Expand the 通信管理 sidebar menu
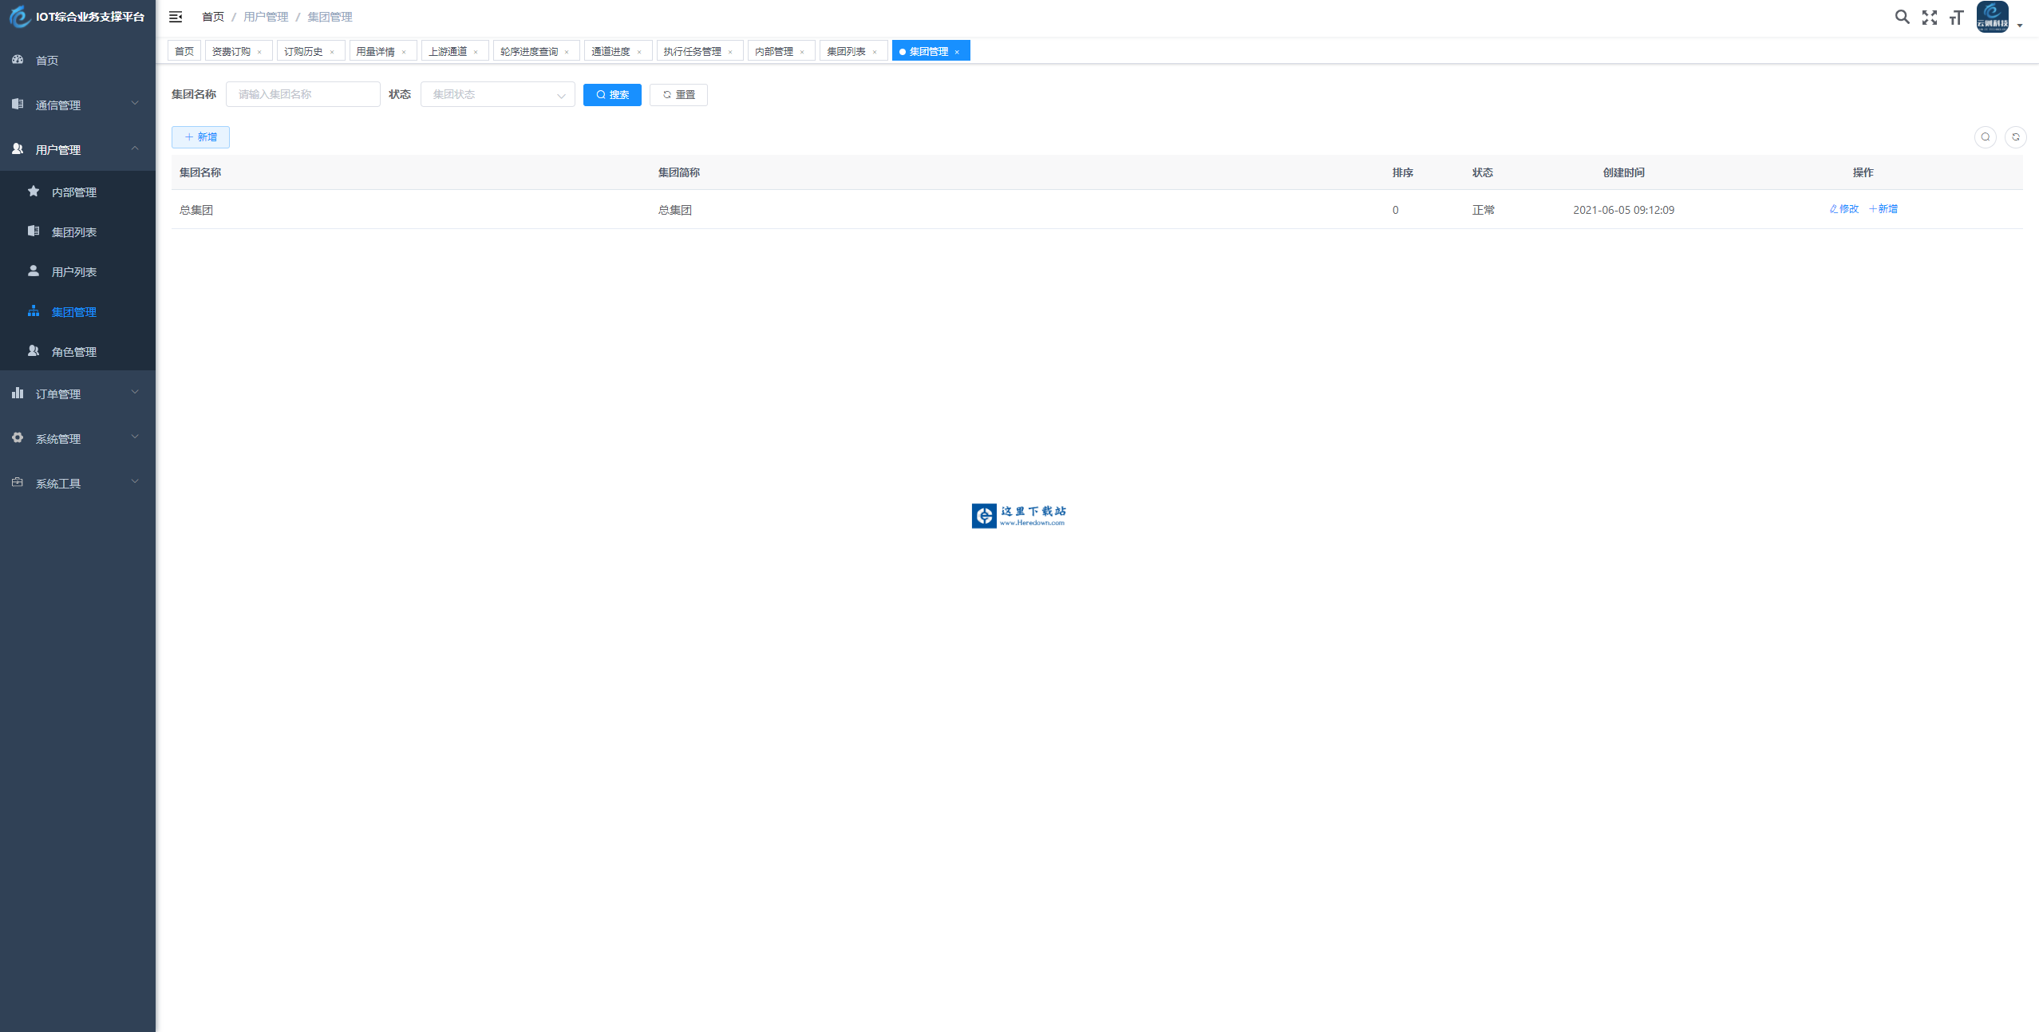Screen dimensions: 2039x1032 tap(77, 105)
